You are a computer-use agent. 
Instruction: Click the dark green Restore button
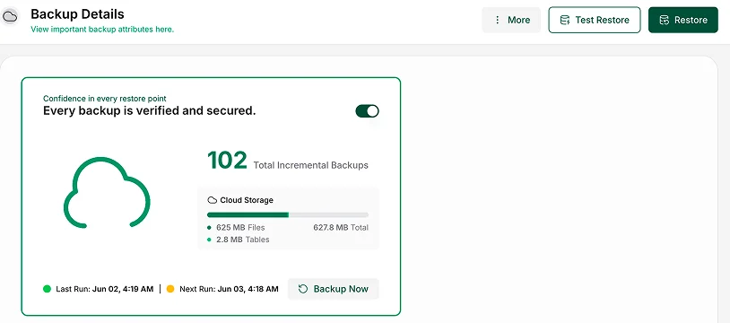[683, 20]
